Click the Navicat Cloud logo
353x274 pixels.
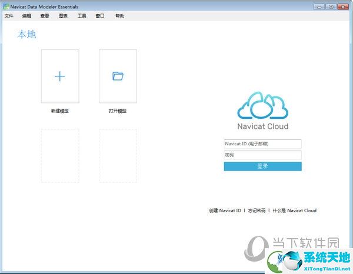click(x=262, y=106)
